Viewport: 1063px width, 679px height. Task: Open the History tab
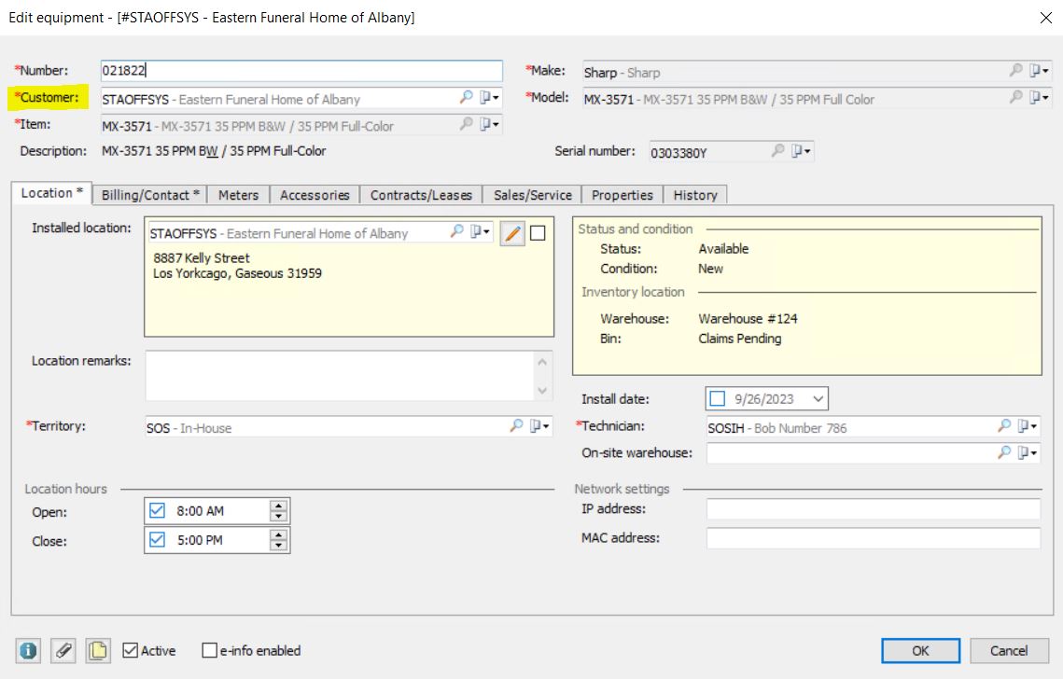pos(695,195)
